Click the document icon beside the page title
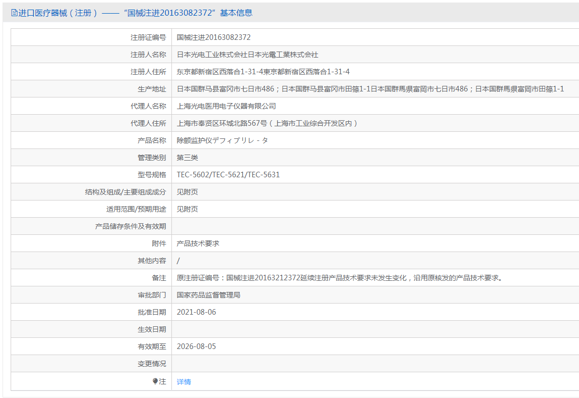 point(14,13)
